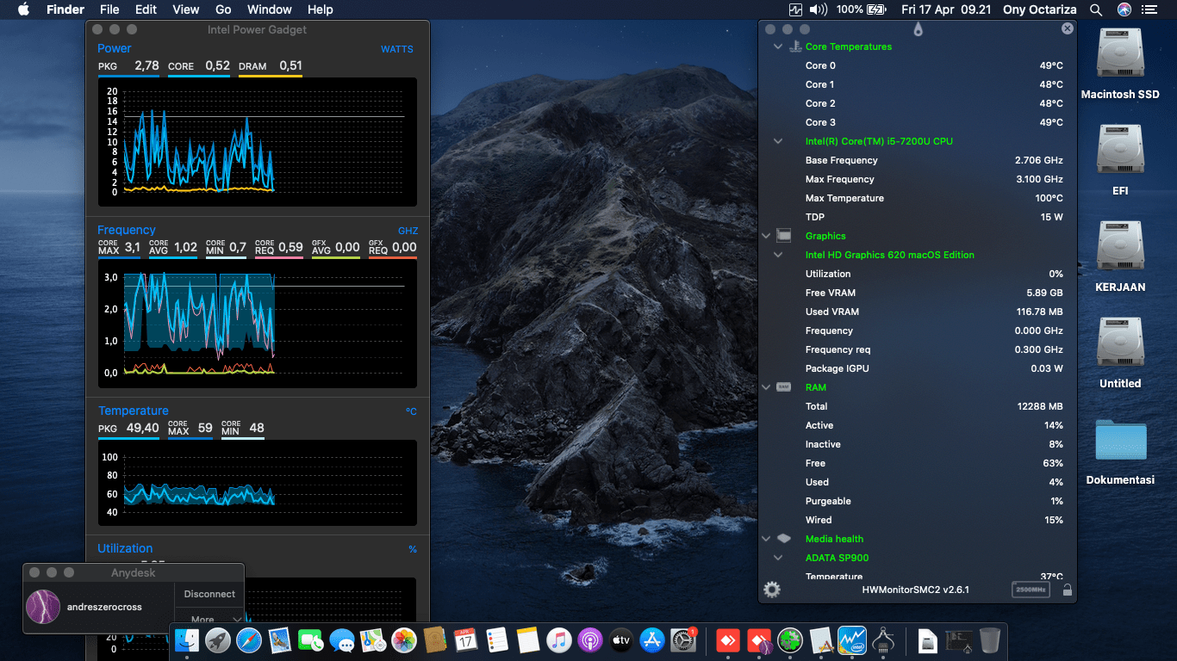
Task: Open the Window menu in menu bar
Action: coord(269,9)
